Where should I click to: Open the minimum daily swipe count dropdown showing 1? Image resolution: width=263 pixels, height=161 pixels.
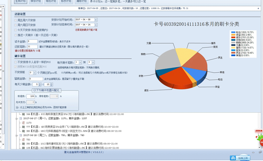pos(80,62)
